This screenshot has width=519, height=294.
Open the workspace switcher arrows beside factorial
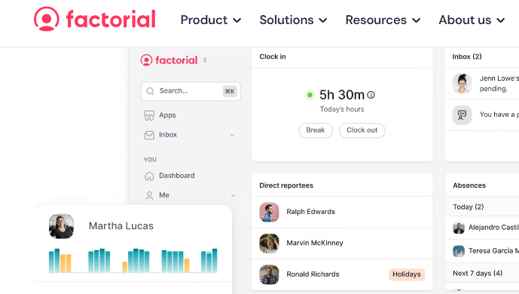[x=205, y=60]
